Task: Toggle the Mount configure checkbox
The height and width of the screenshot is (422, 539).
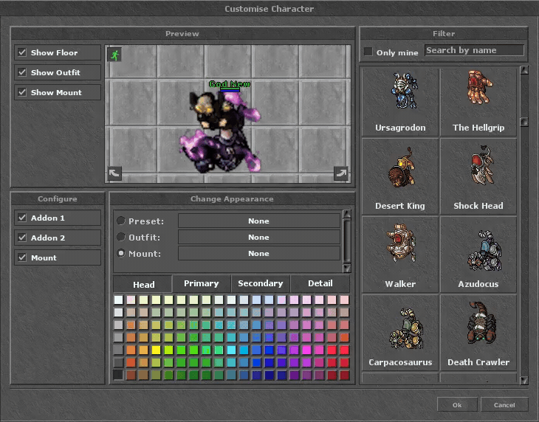Action: 22,257
